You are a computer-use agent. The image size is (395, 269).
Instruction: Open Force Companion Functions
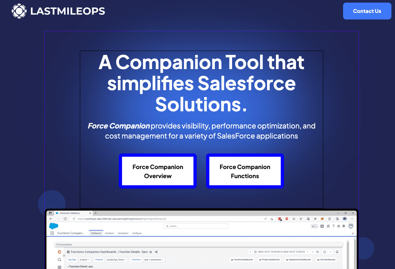pyautogui.click(x=245, y=171)
